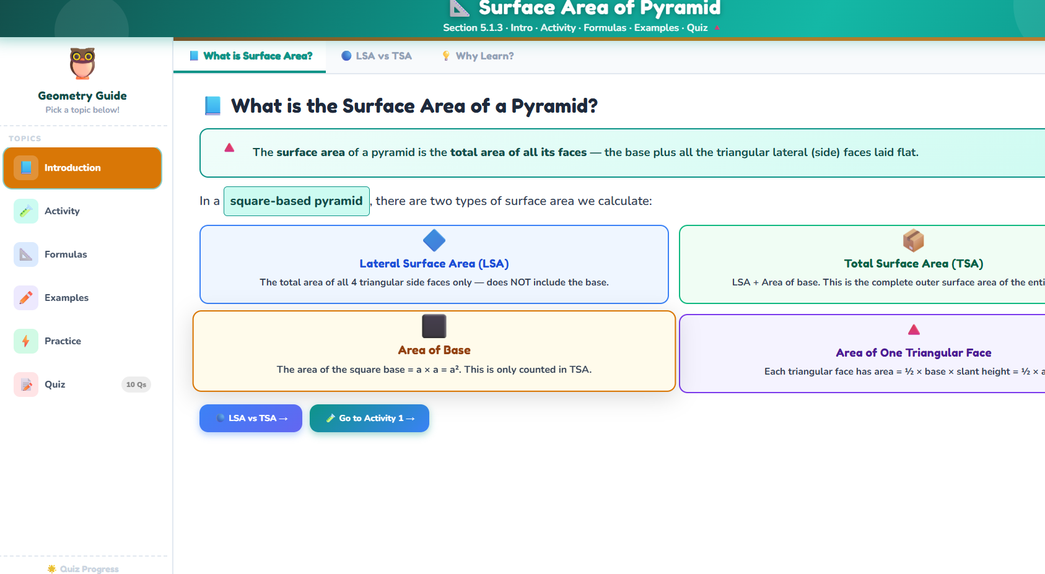Click the crayon icon beside Examples topic

point(25,297)
